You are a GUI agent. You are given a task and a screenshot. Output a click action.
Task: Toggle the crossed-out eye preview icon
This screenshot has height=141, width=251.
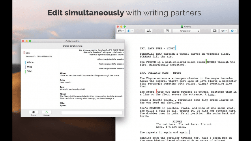click(x=223, y=31)
